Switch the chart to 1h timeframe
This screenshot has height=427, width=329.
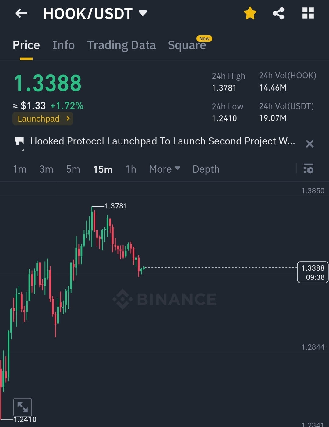coord(130,169)
